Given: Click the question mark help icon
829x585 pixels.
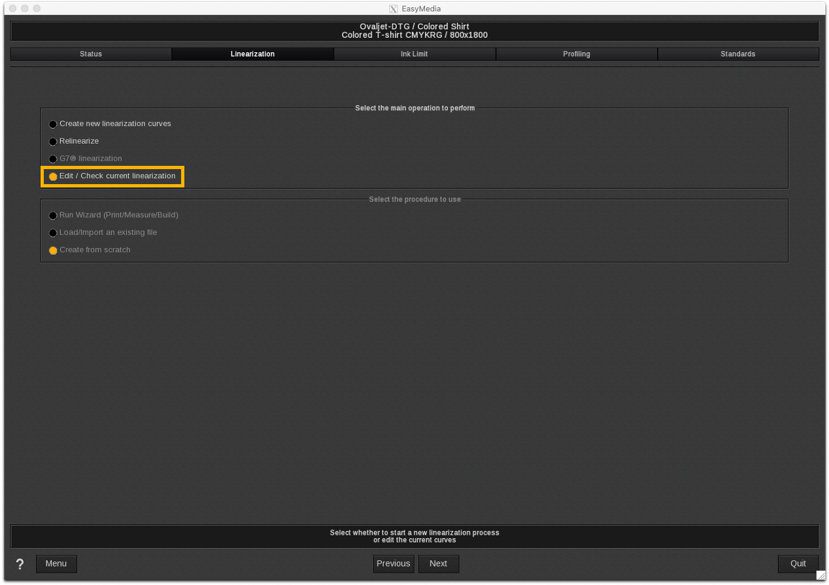Looking at the screenshot, I should point(20,564).
